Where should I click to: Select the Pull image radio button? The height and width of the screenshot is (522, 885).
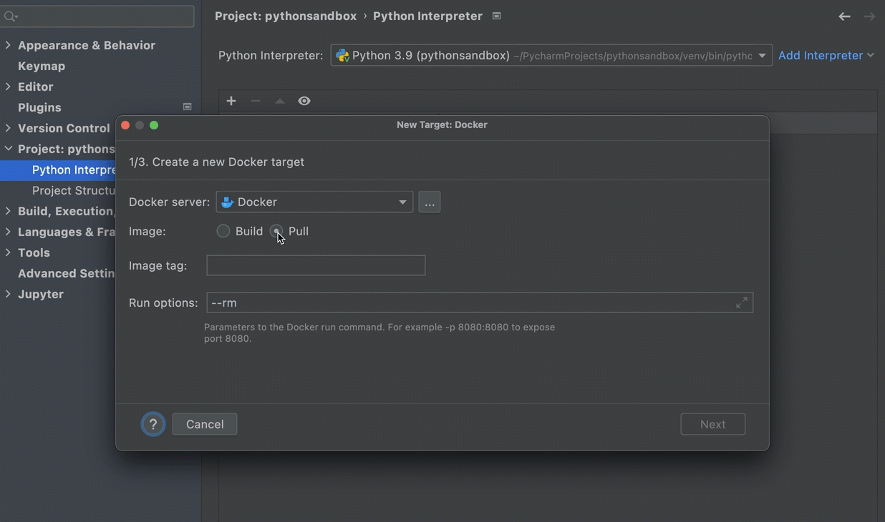click(276, 231)
